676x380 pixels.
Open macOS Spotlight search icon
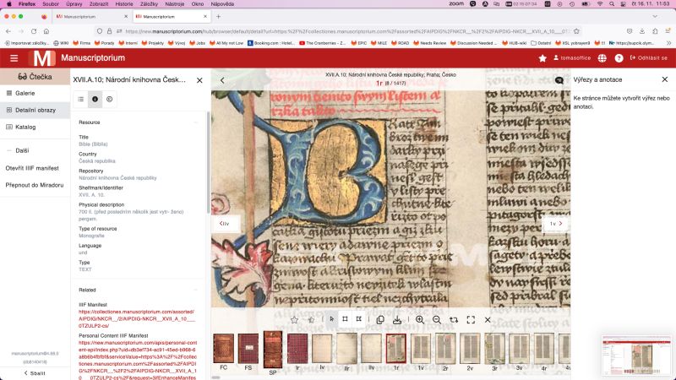tap(612, 4)
